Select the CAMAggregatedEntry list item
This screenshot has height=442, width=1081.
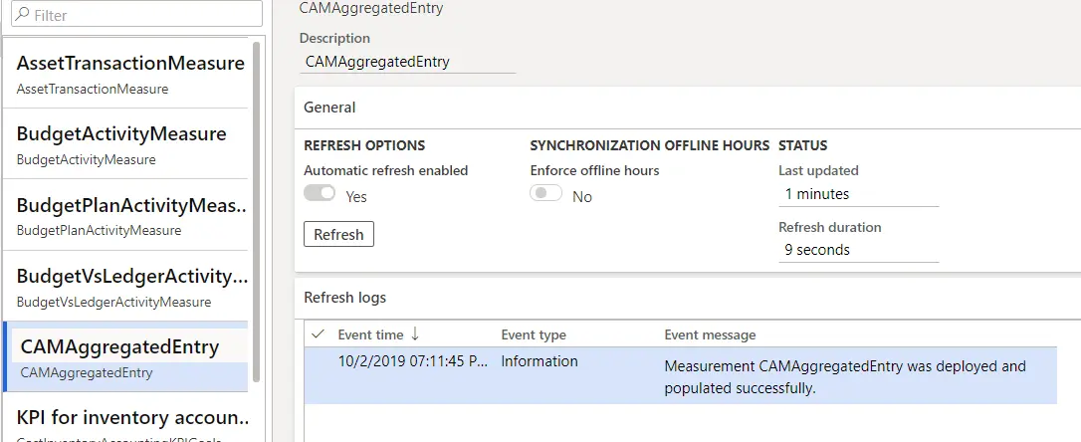point(125,356)
